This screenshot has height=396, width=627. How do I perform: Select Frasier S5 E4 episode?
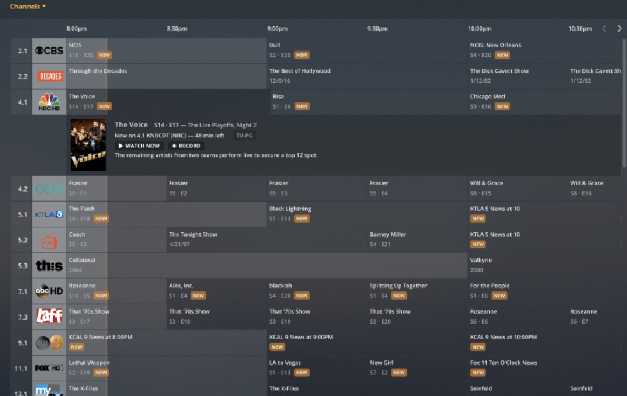tap(417, 188)
